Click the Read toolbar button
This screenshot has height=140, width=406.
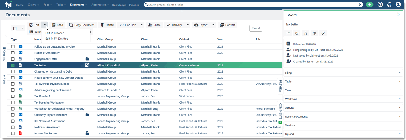(x=57, y=25)
